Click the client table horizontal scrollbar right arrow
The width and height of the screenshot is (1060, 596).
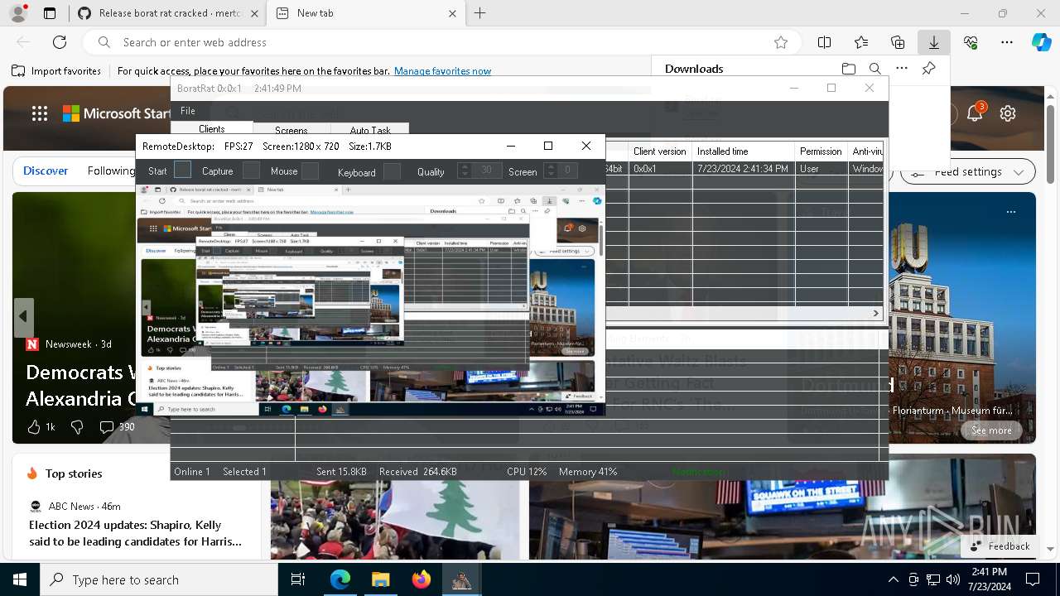click(x=875, y=314)
